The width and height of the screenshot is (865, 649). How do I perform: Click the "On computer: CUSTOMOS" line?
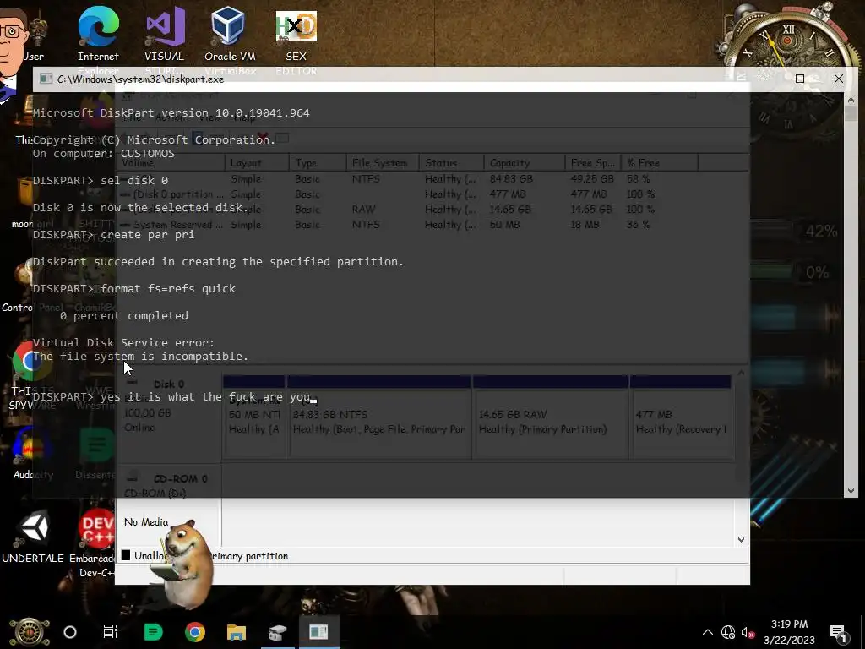(x=104, y=154)
